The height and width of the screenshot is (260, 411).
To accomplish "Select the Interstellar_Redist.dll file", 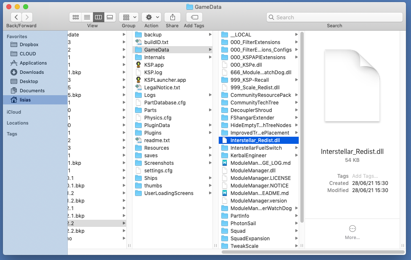I will point(258,140).
